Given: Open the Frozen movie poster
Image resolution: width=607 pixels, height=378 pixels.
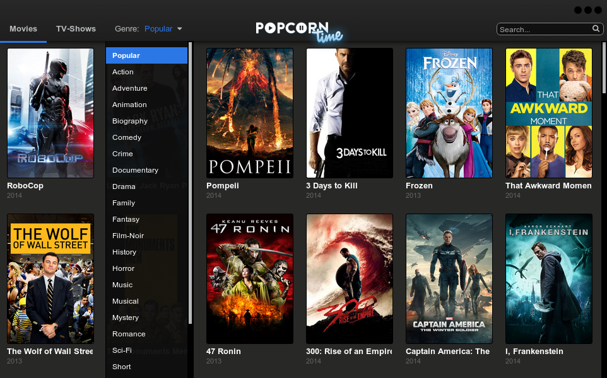Looking at the screenshot, I should pyautogui.click(x=449, y=113).
